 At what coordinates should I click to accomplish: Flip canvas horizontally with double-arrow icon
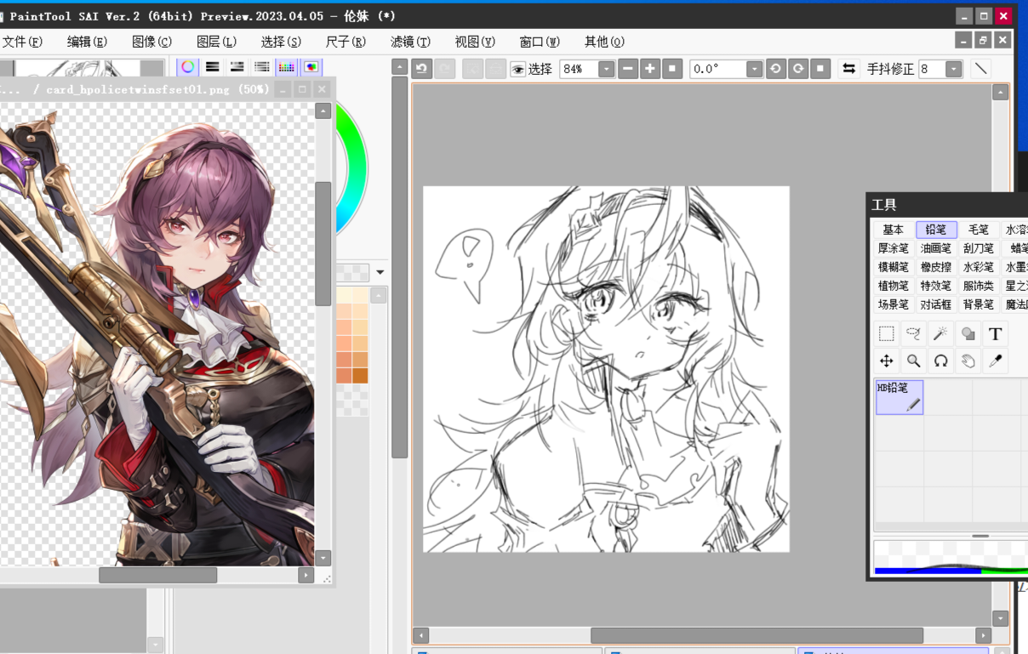[x=848, y=69]
